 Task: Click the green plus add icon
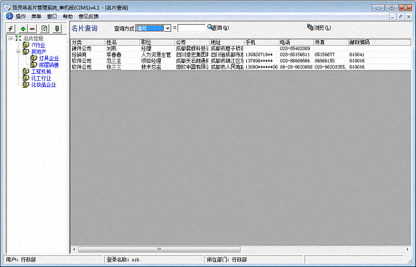(x=23, y=28)
